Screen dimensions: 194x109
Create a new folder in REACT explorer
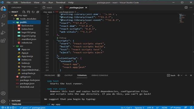click(28, 12)
